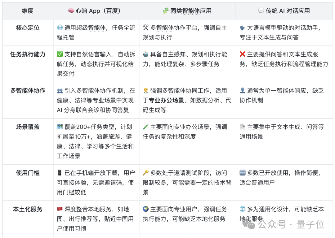Click the text 适合普通用户
This screenshot has width=335, height=238.
pos(257,183)
